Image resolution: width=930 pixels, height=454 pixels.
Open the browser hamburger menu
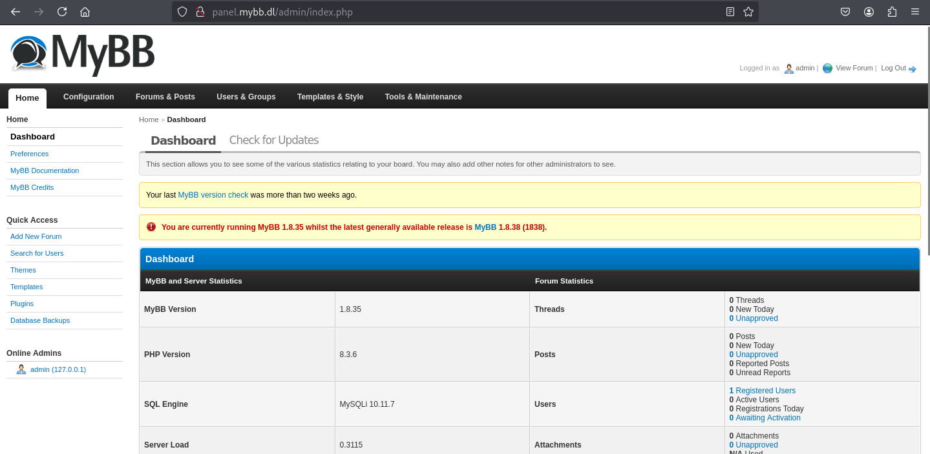pos(914,12)
